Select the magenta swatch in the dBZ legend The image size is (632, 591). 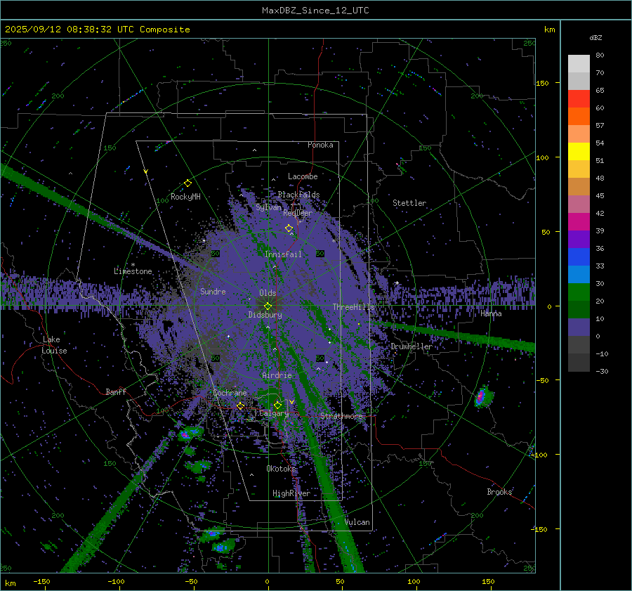pos(579,222)
